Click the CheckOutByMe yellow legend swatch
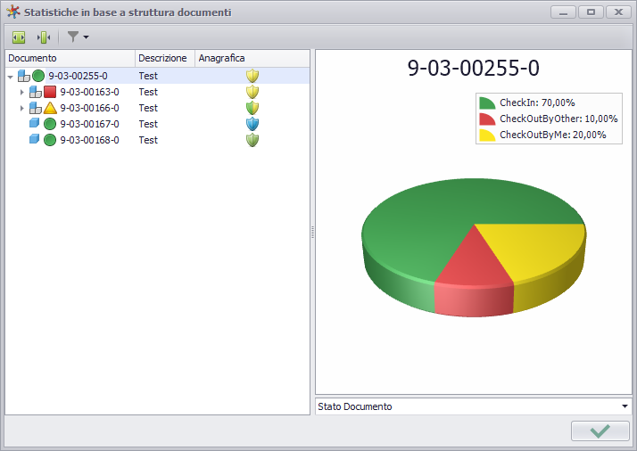The width and height of the screenshot is (637, 451). 487,135
